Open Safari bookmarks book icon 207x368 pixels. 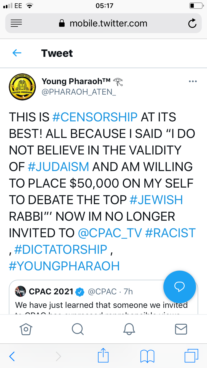[147, 356]
